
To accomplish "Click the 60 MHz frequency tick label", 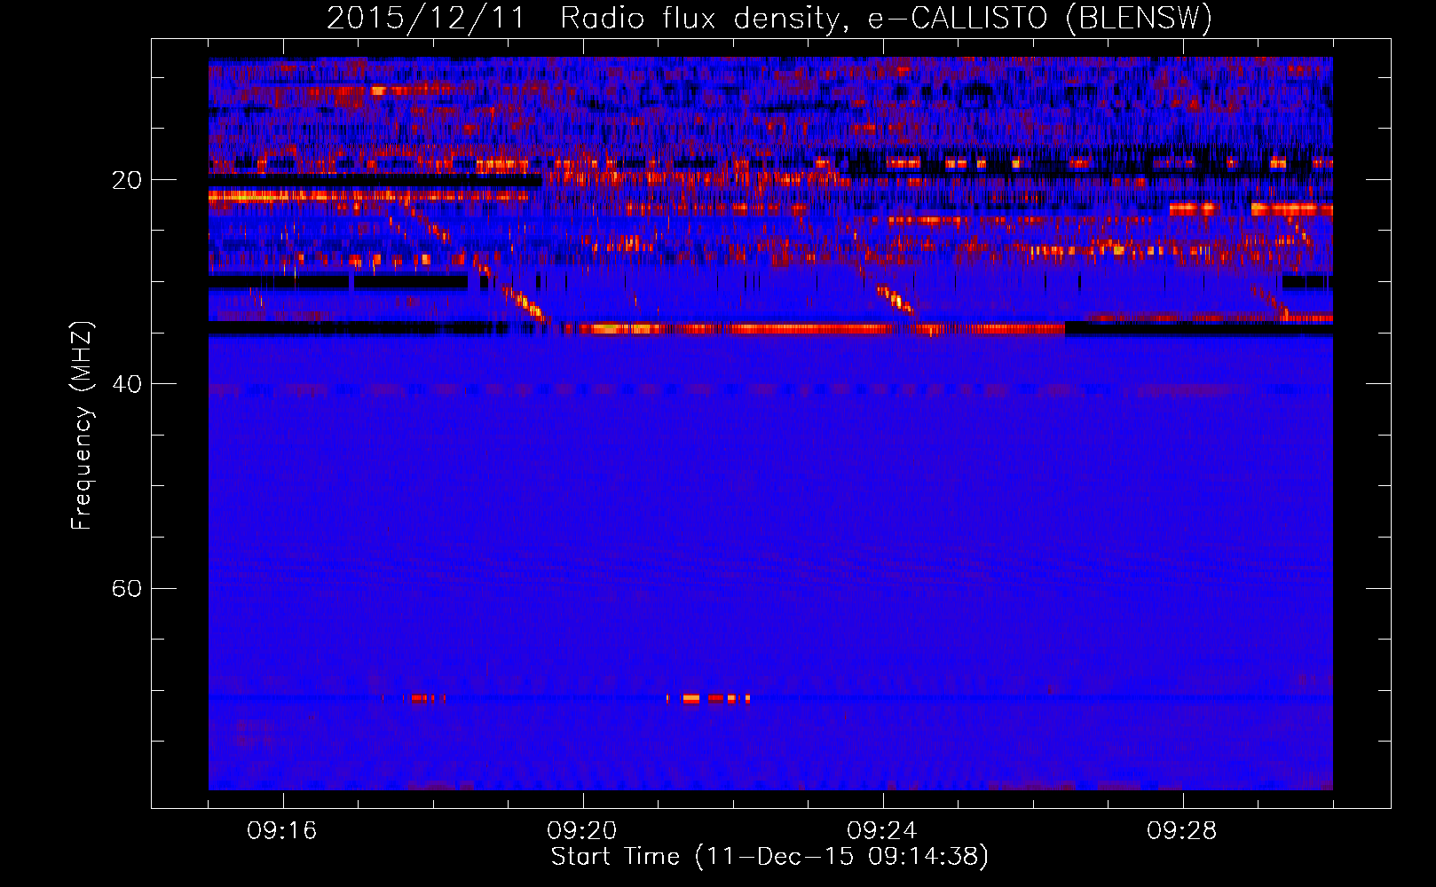I will 127,588.
